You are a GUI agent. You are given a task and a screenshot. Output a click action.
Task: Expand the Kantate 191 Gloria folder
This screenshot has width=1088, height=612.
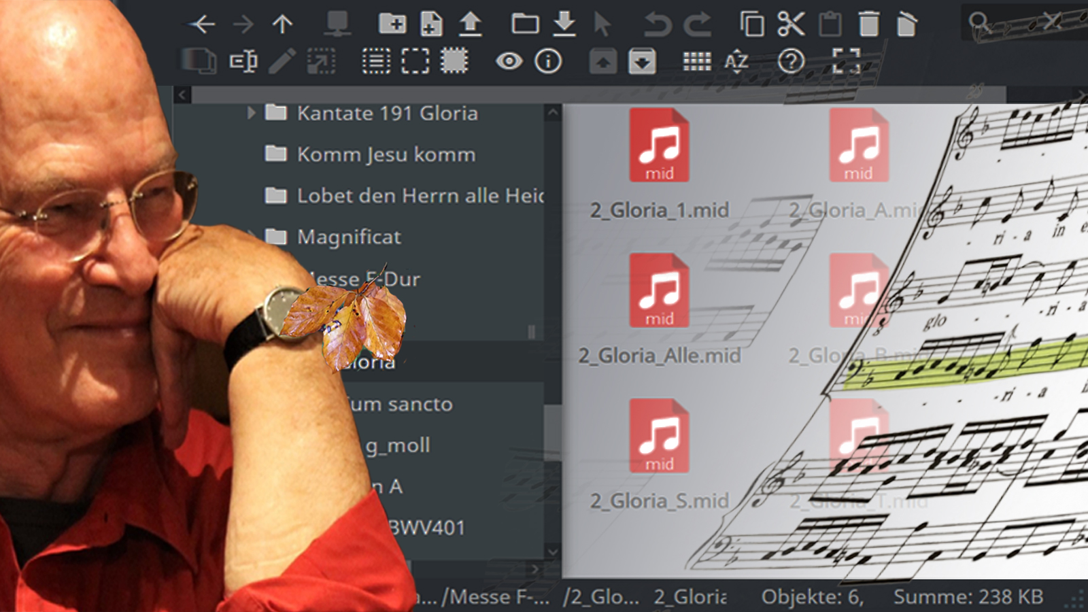coord(251,113)
